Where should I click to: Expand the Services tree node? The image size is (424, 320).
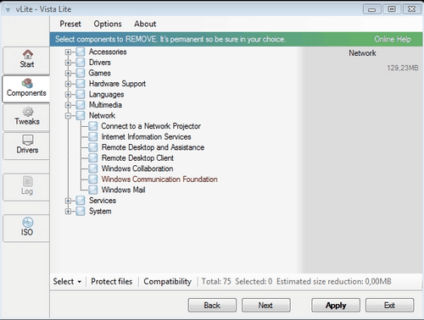[x=68, y=201]
